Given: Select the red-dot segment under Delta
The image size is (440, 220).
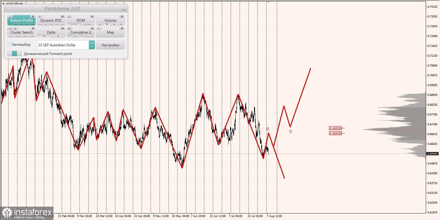Looking at the screenshot, I should pyautogui.click(x=58, y=36).
